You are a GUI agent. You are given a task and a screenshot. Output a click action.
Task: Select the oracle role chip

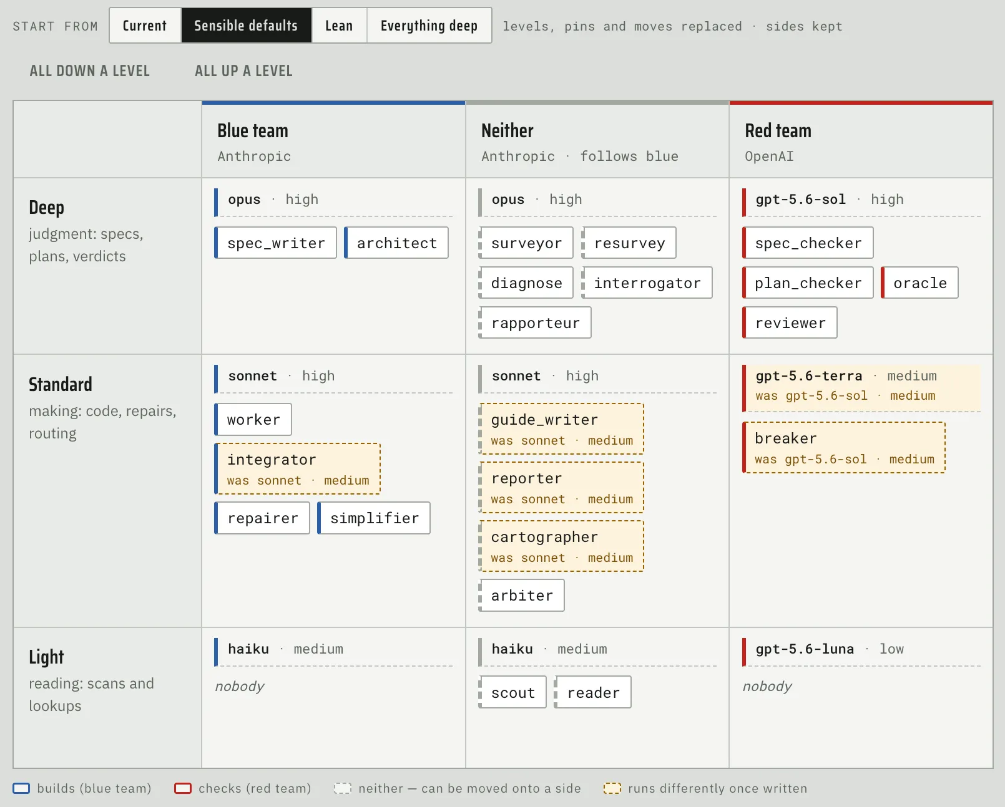pyautogui.click(x=919, y=283)
